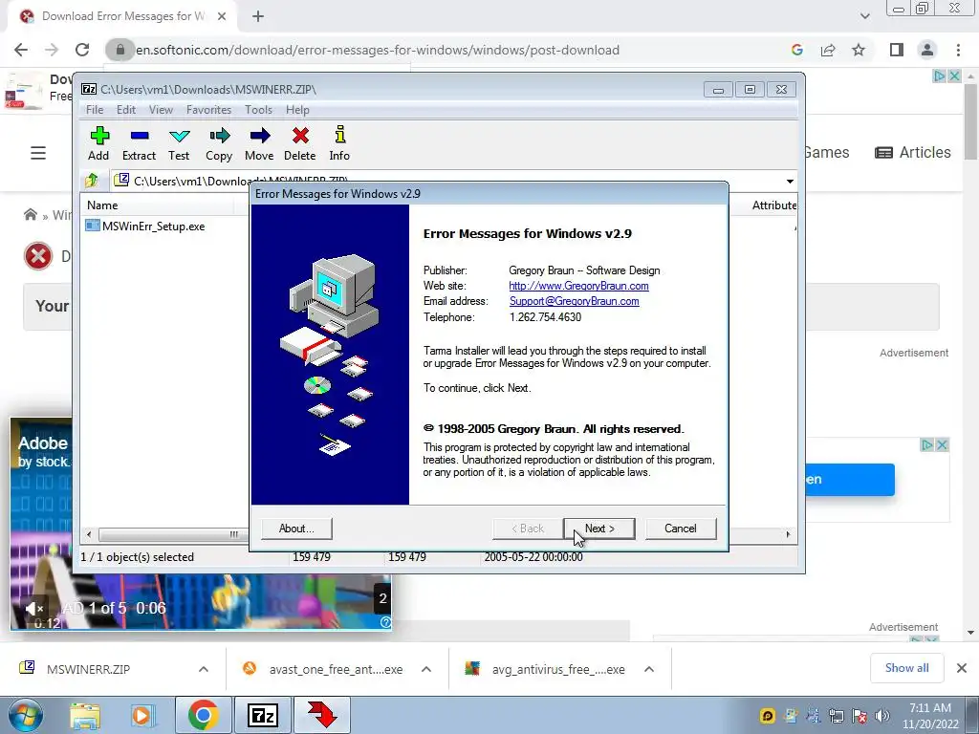Open the Chrome profile icon
Image resolution: width=979 pixels, height=734 pixels.
[927, 50]
